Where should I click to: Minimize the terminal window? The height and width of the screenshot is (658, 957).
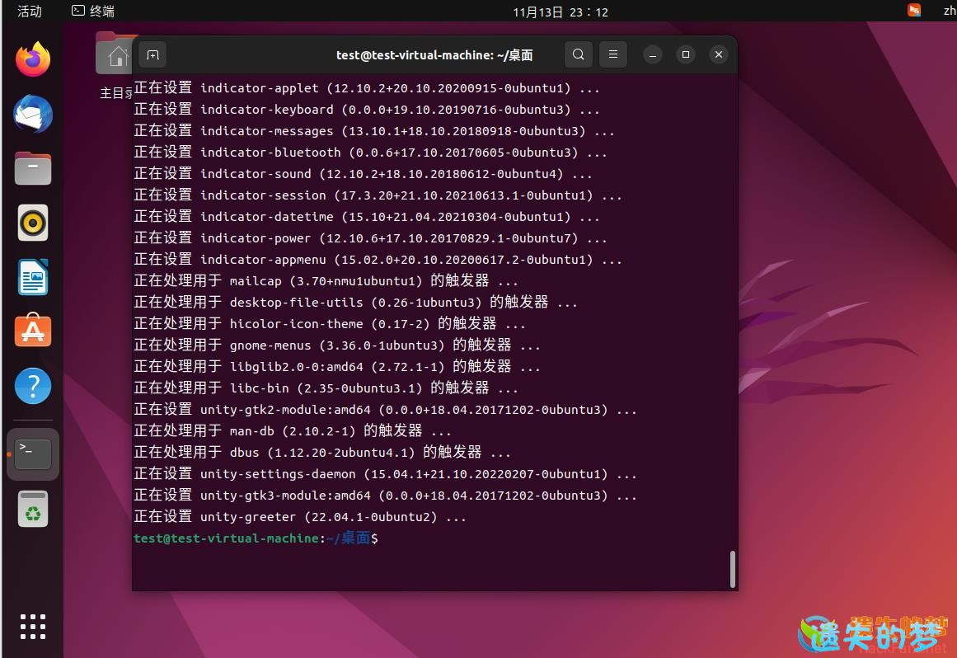653,55
